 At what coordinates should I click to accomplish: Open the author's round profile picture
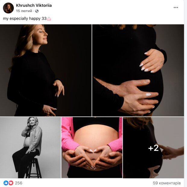tap(8, 8)
